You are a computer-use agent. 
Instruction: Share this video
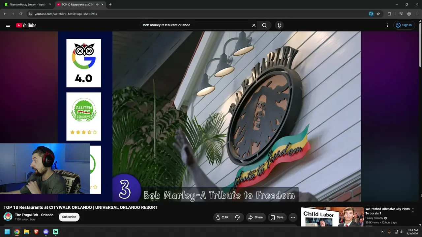coord(256,217)
